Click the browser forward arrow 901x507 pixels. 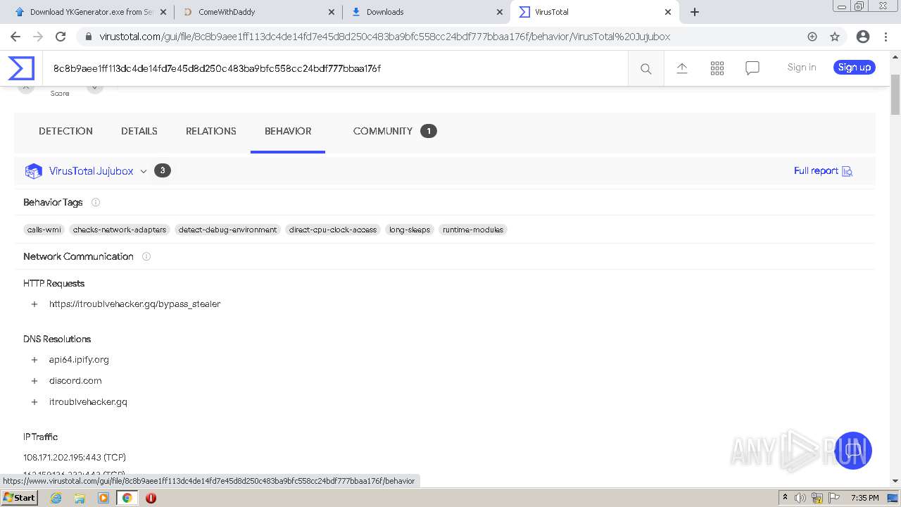[x=38, y=37]
